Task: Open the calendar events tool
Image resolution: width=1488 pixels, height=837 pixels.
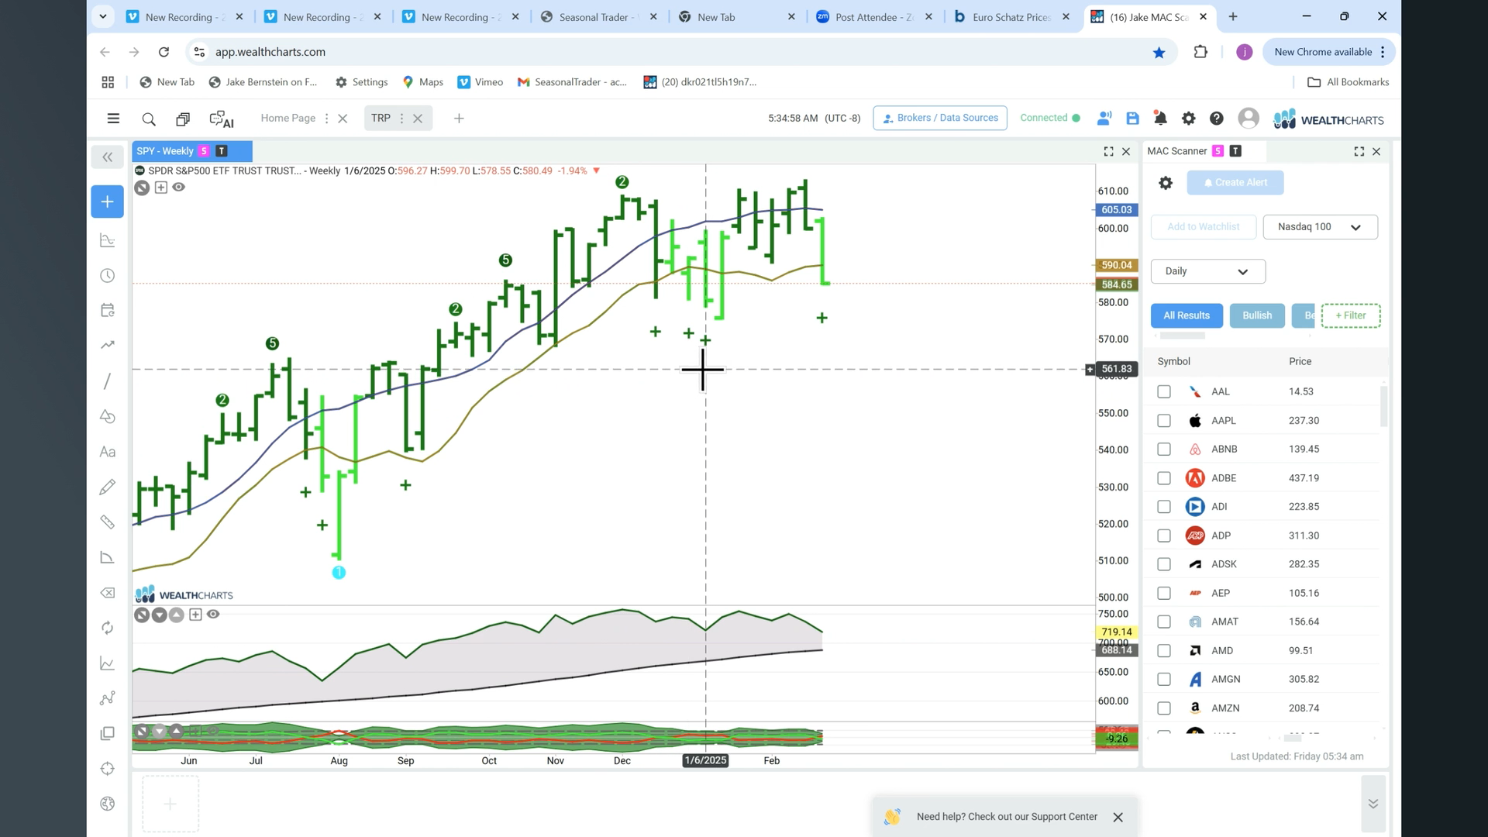Action: click(108, 310)
